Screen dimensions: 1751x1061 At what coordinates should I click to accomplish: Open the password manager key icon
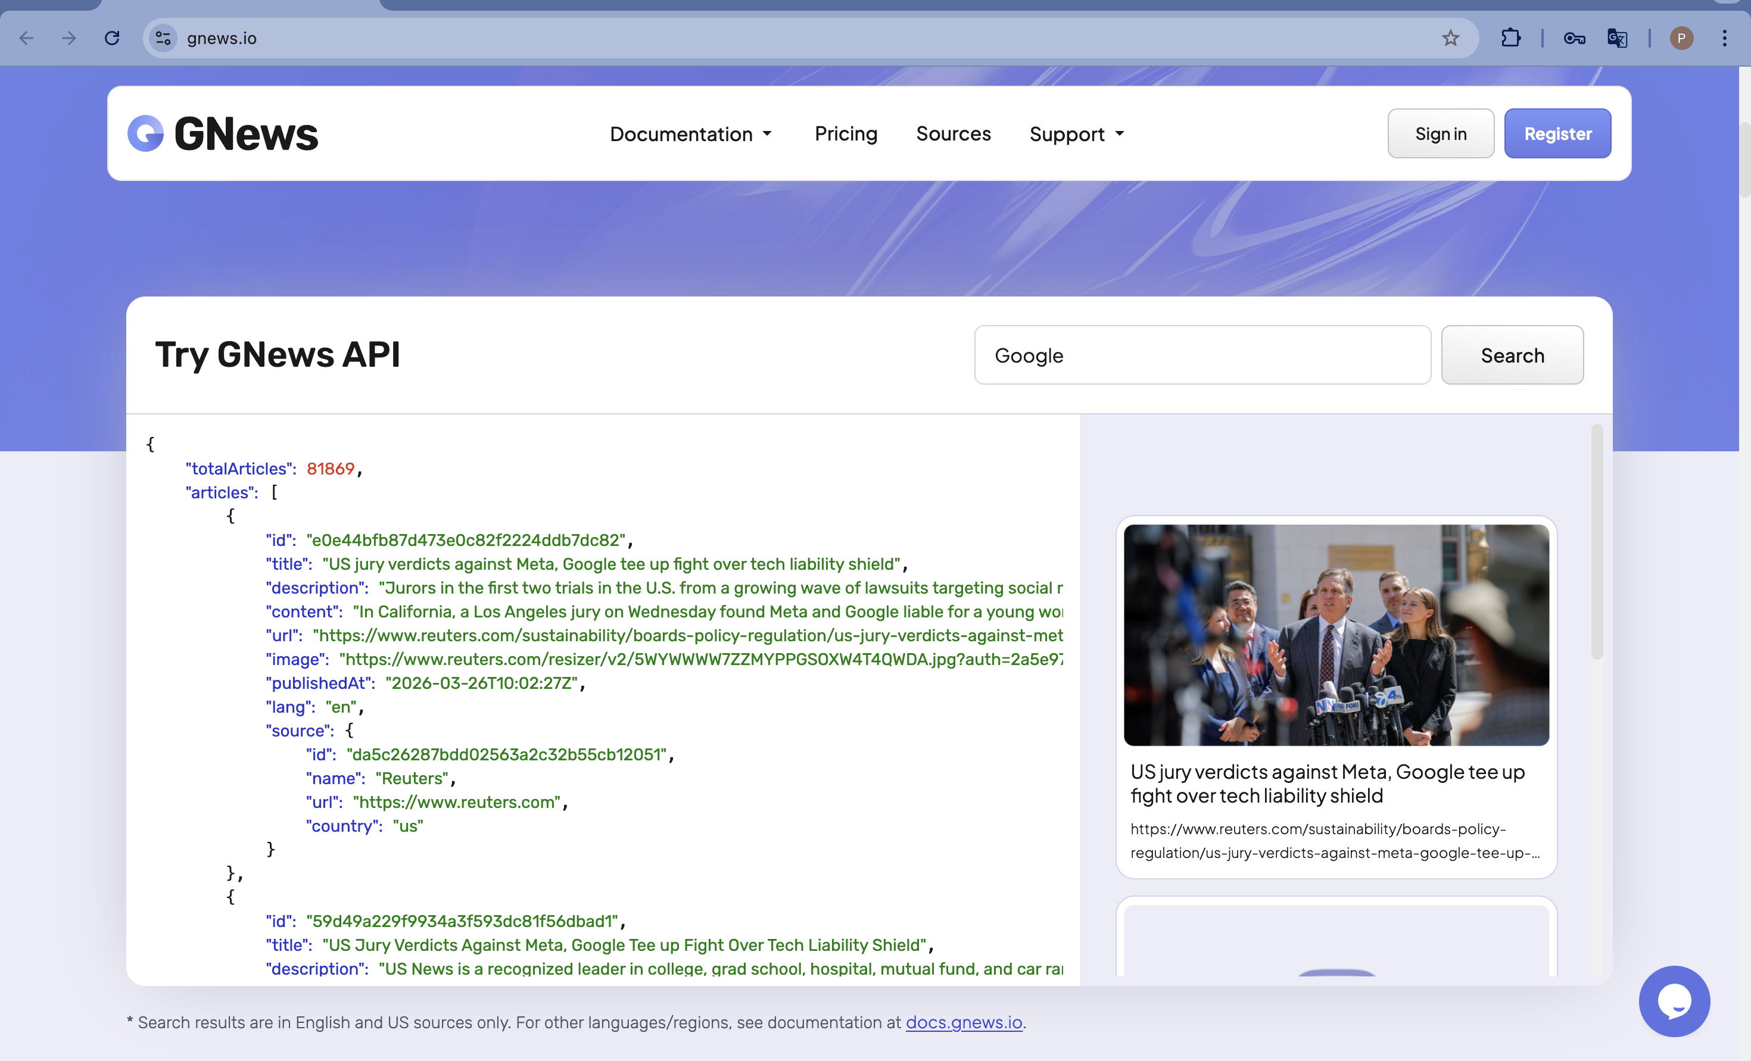tap(1574, 38)
